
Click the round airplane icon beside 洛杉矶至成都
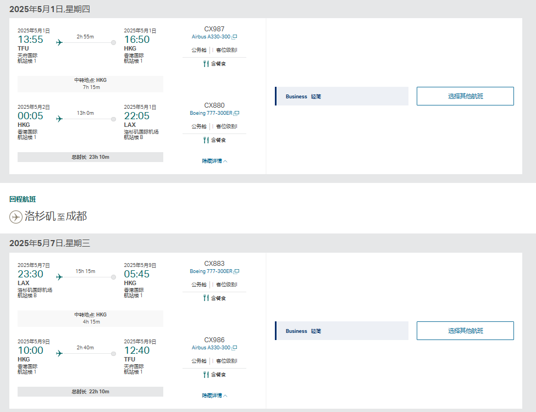tap(16, 217)
